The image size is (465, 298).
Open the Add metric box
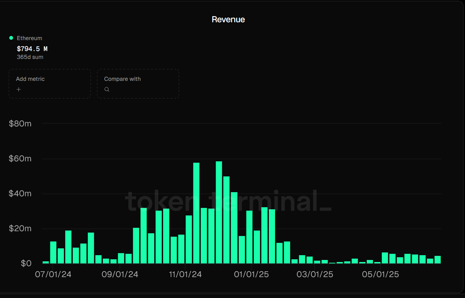tap(50, 84)
